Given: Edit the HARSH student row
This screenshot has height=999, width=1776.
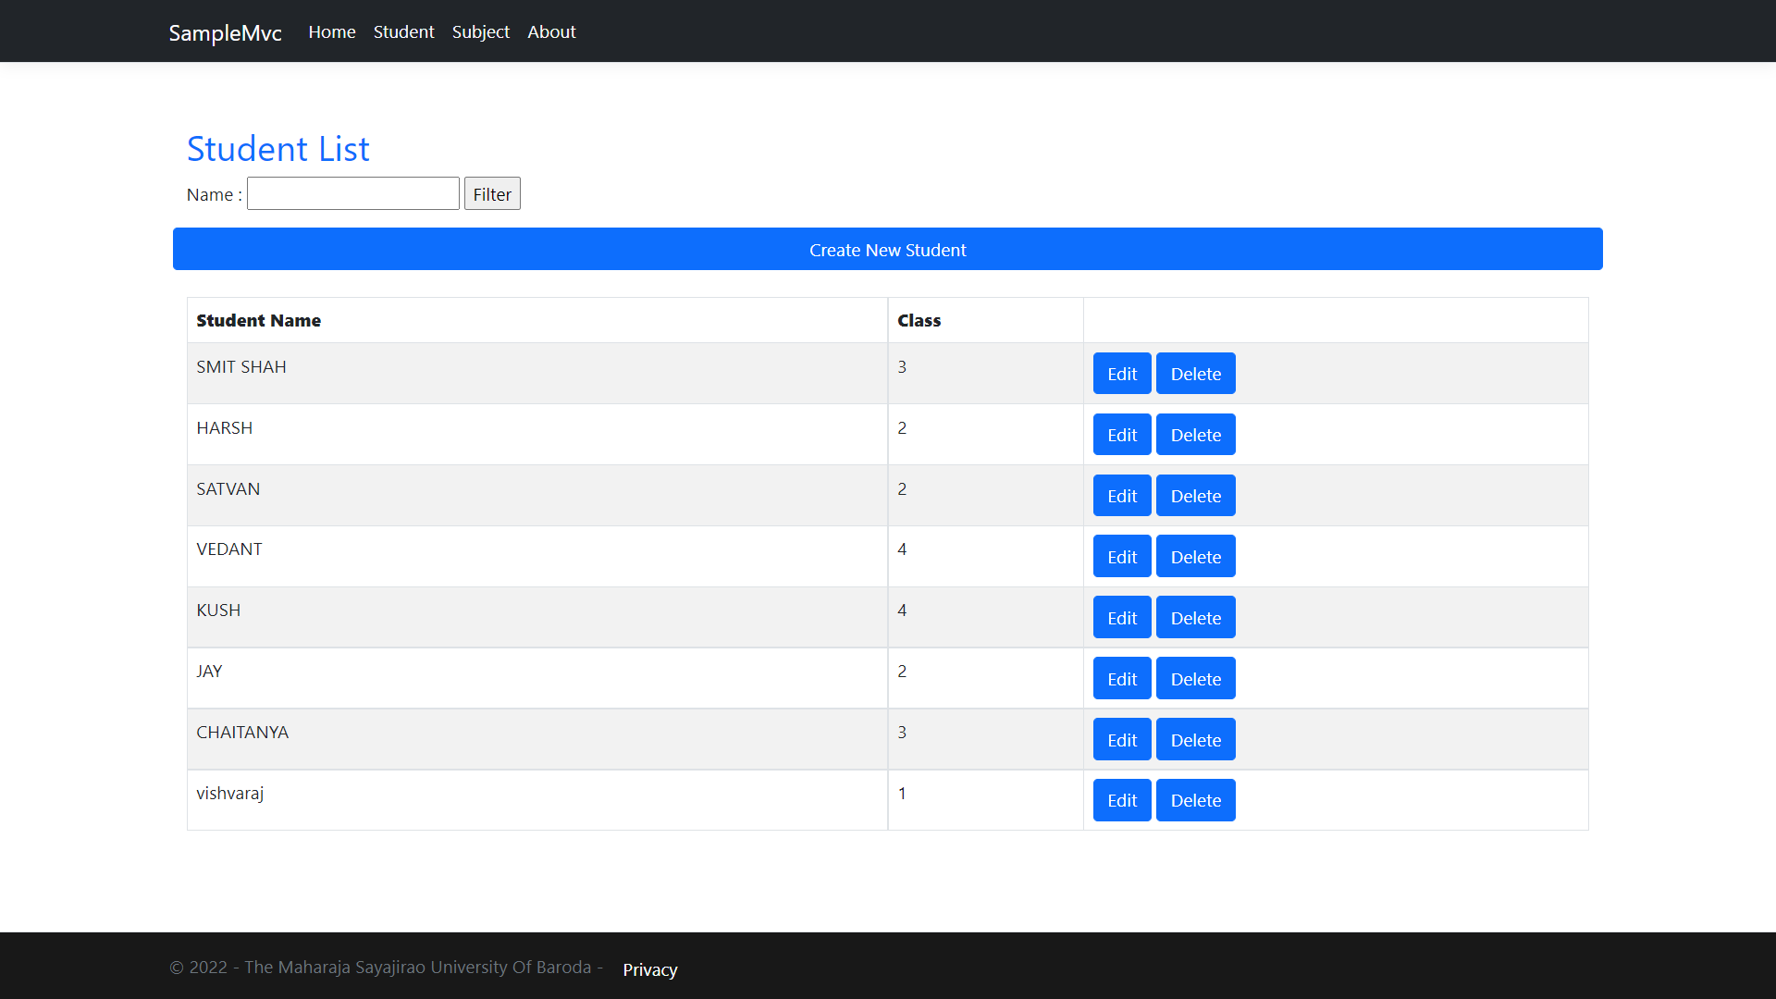Looking at the screenshot, I should (1122, 435).
